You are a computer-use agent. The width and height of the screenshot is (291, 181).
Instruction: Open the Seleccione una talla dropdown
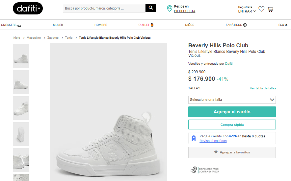[x=232, y=100]
